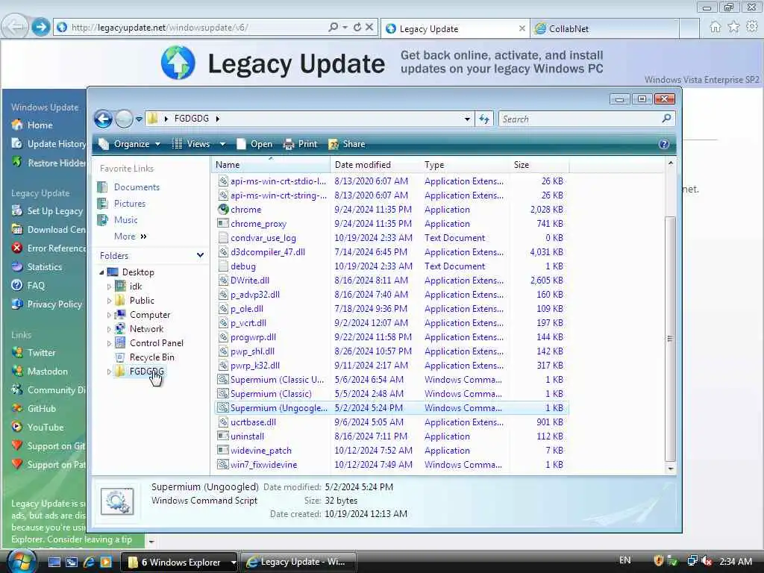Open Home link in Legacy Update sidebar
Screen dimensions: 764x573
(x=40, y=125)
